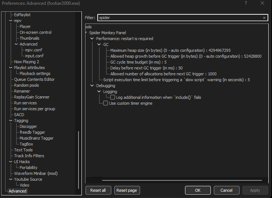Select TagBox page

pos(27,144)
